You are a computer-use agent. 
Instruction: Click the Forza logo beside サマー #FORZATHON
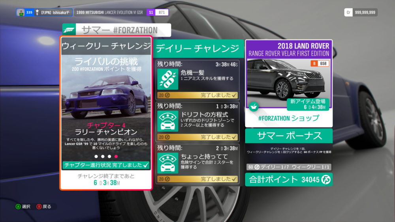(70, 30)
